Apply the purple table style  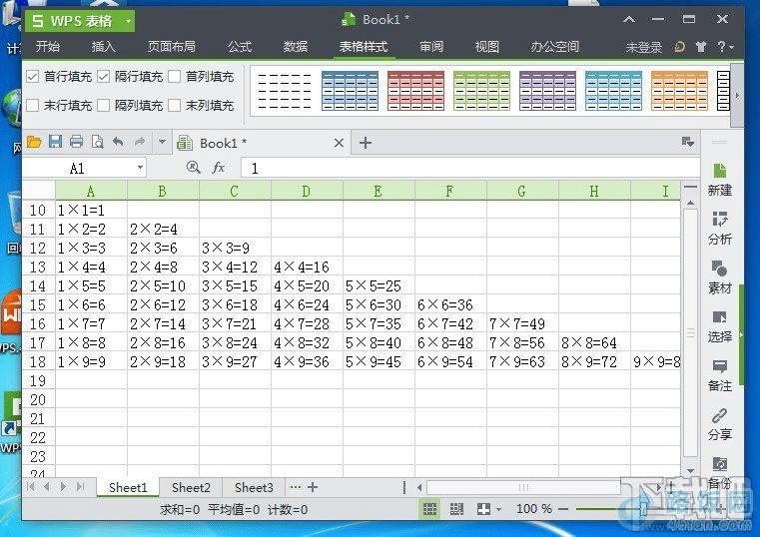point(547,91)
